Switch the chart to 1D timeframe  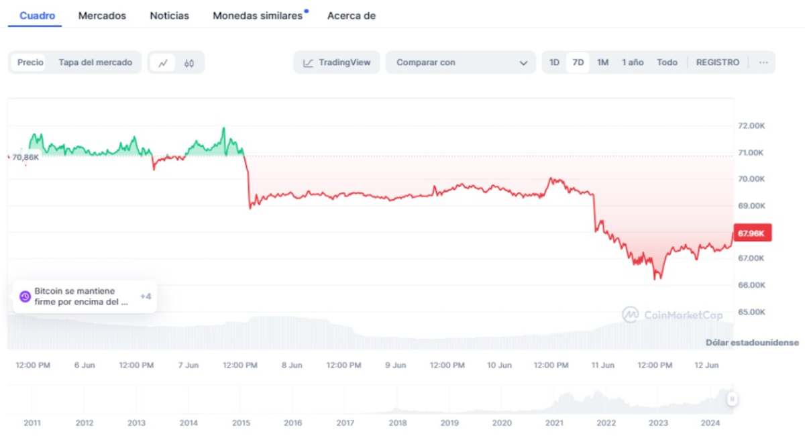(x=554, y=62)
